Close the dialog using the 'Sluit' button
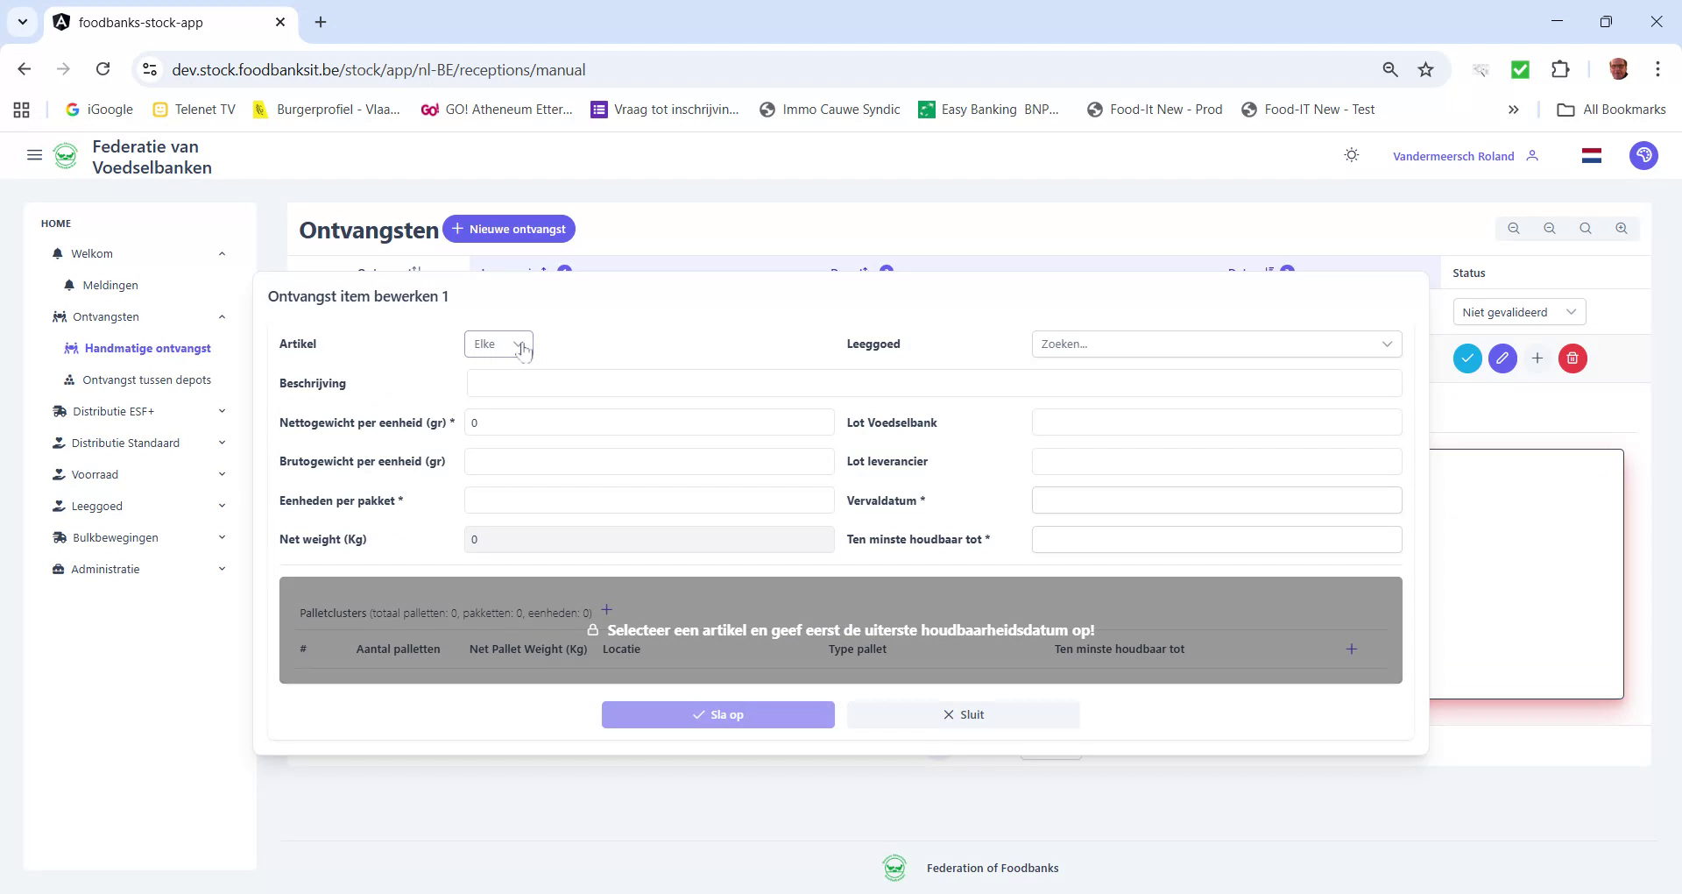The image size is (1682, 894). (x=963, y=714)
